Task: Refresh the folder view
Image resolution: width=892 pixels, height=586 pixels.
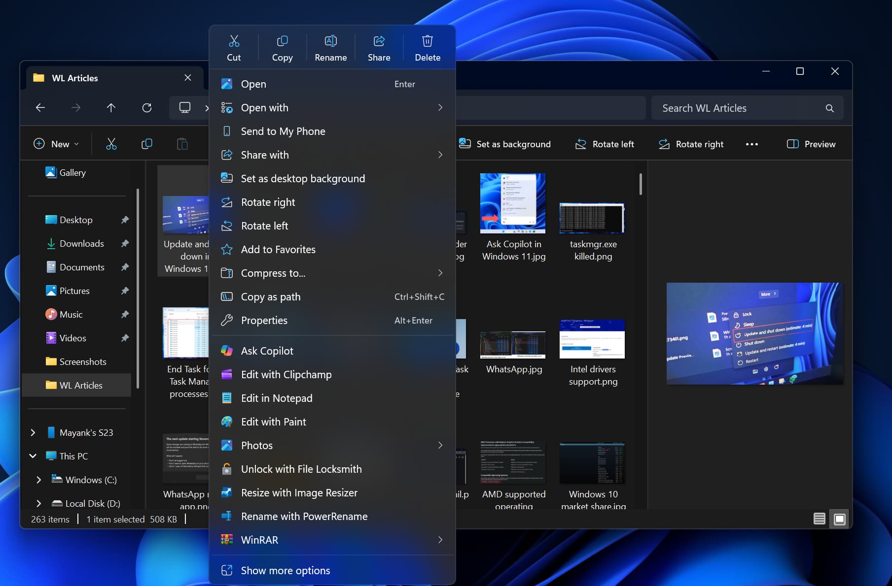Action: pyautogui.click(x=147, y=108)
